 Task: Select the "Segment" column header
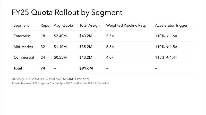21,26
